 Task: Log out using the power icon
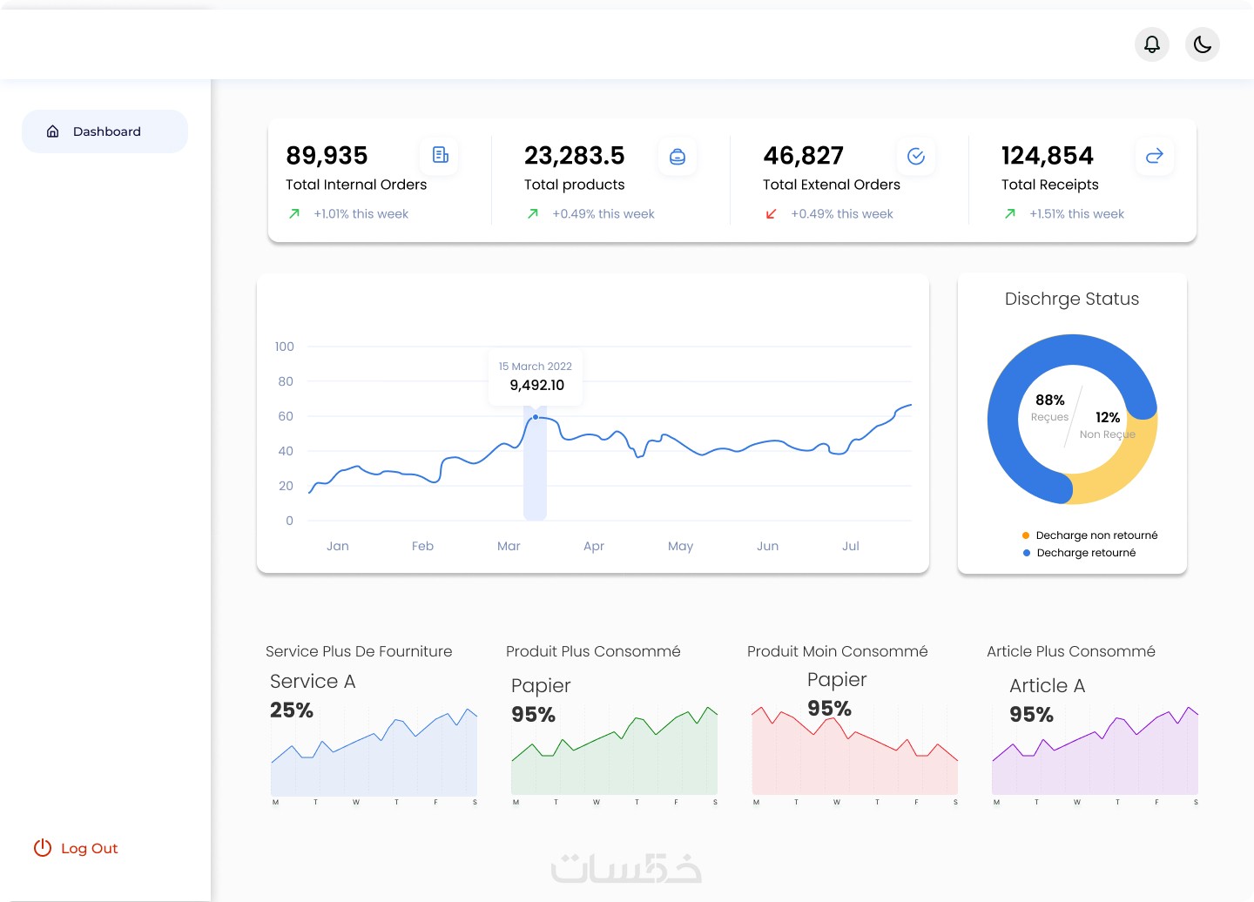(x=43, y=848)
